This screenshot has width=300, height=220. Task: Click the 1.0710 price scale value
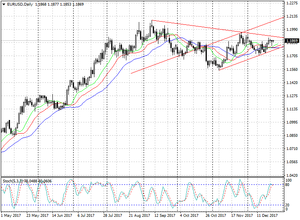(x=292, y=149)
